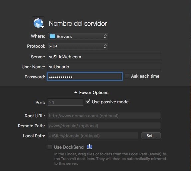This screenshot has width=191, height=171.
Task: Click into the Remote Path field
Action: coord(104,126)
